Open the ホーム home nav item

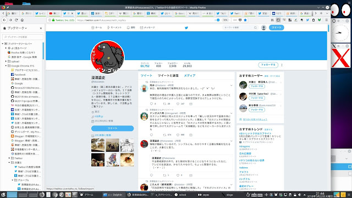[x=97, y=28]
